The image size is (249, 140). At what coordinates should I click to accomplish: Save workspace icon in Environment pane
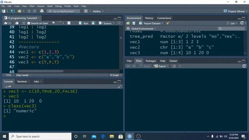click(134, 23)
